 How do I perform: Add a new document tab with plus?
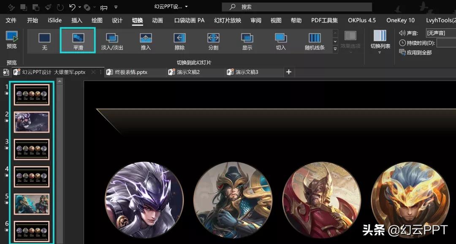pyautogui.click(x=288, y=72)
